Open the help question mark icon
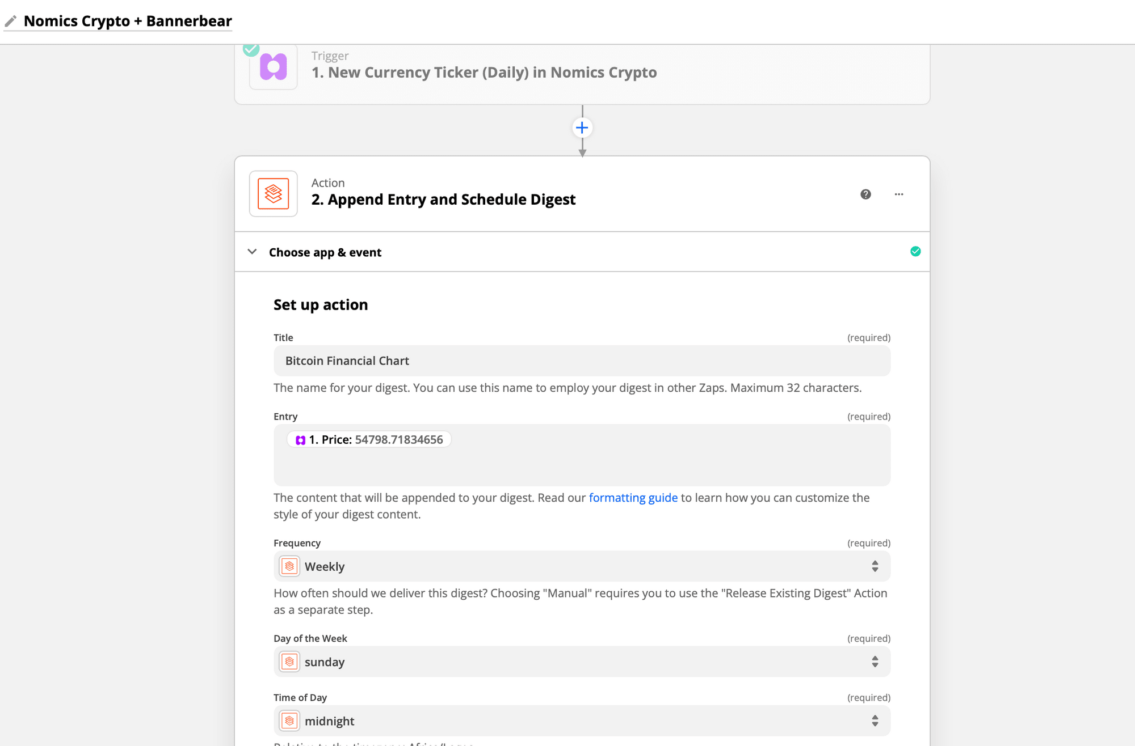Viewport: 1135px width, 746px height. tap(865, 194)
